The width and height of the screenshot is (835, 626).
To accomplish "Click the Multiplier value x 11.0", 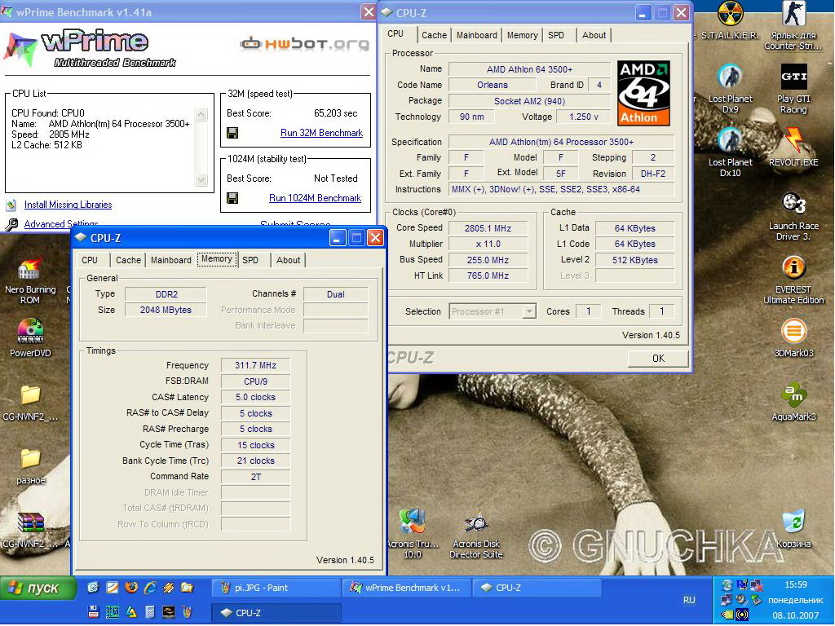I will (x=488, y=244).
